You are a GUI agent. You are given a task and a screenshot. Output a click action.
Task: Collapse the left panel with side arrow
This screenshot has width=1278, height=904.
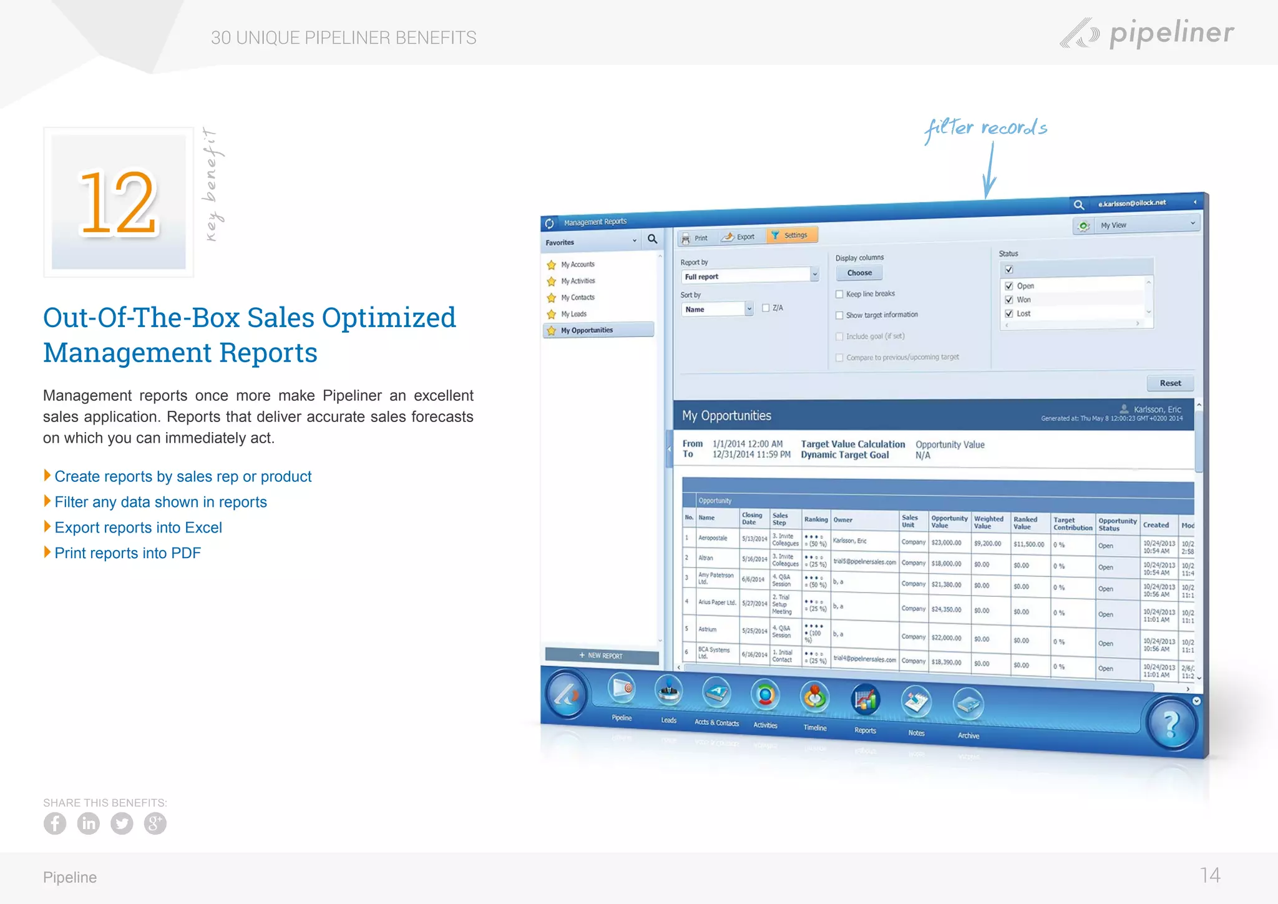[669, 448]
